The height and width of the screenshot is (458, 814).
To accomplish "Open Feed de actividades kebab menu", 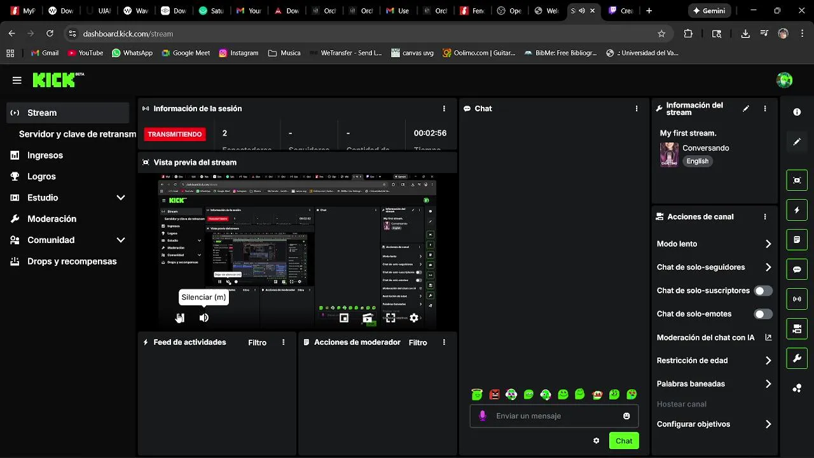I will coord(284,342).
